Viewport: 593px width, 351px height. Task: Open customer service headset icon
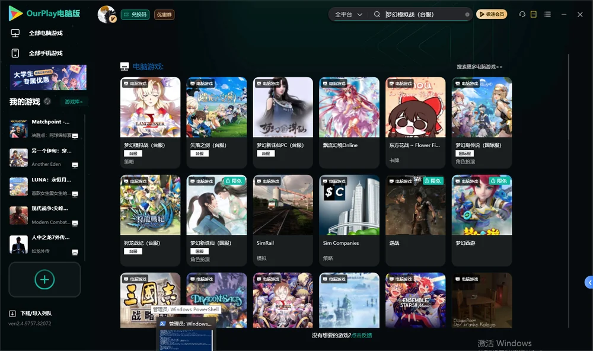(522, 14)
